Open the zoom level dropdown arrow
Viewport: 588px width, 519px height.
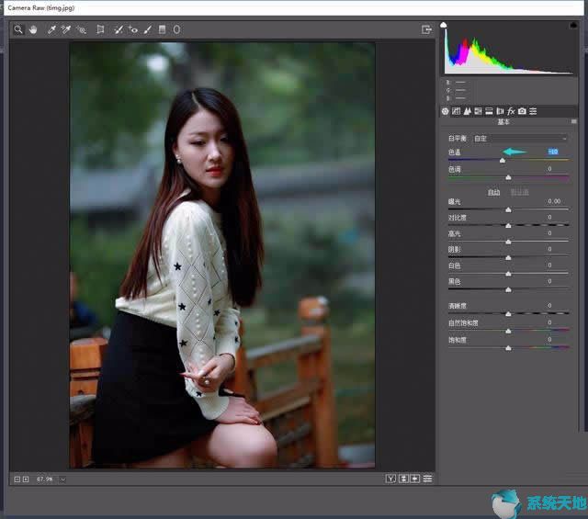(x=62, y=480)
